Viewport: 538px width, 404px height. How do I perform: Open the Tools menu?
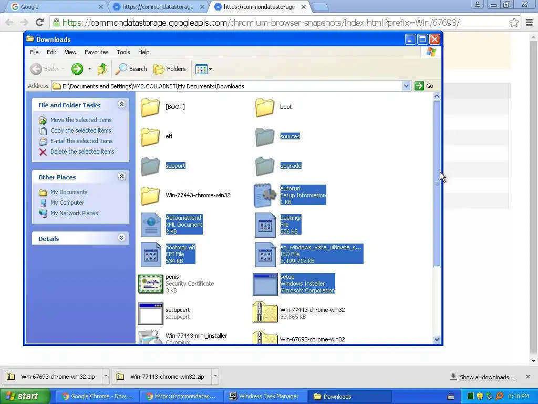[x=123, y=52]
